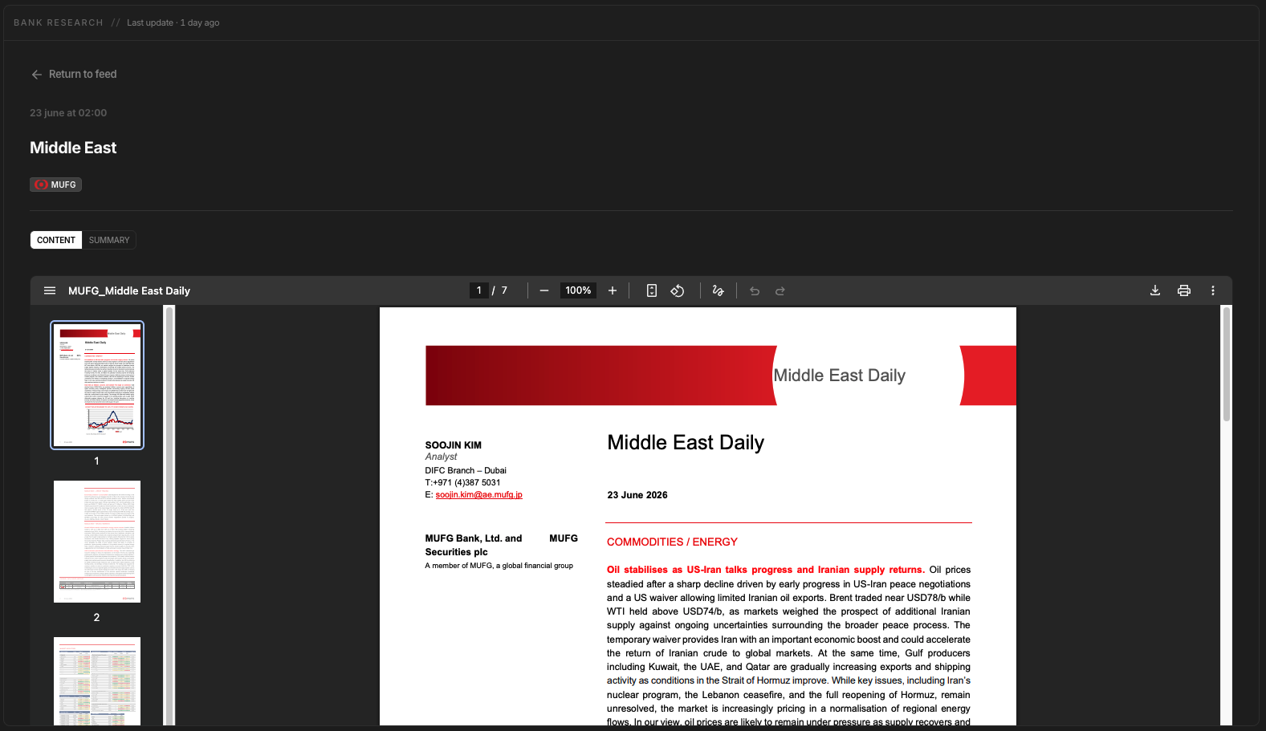Click the document vertical scrollbar
The height and width of the screenshot is (731, 1266).
[x=1227, y=363]
